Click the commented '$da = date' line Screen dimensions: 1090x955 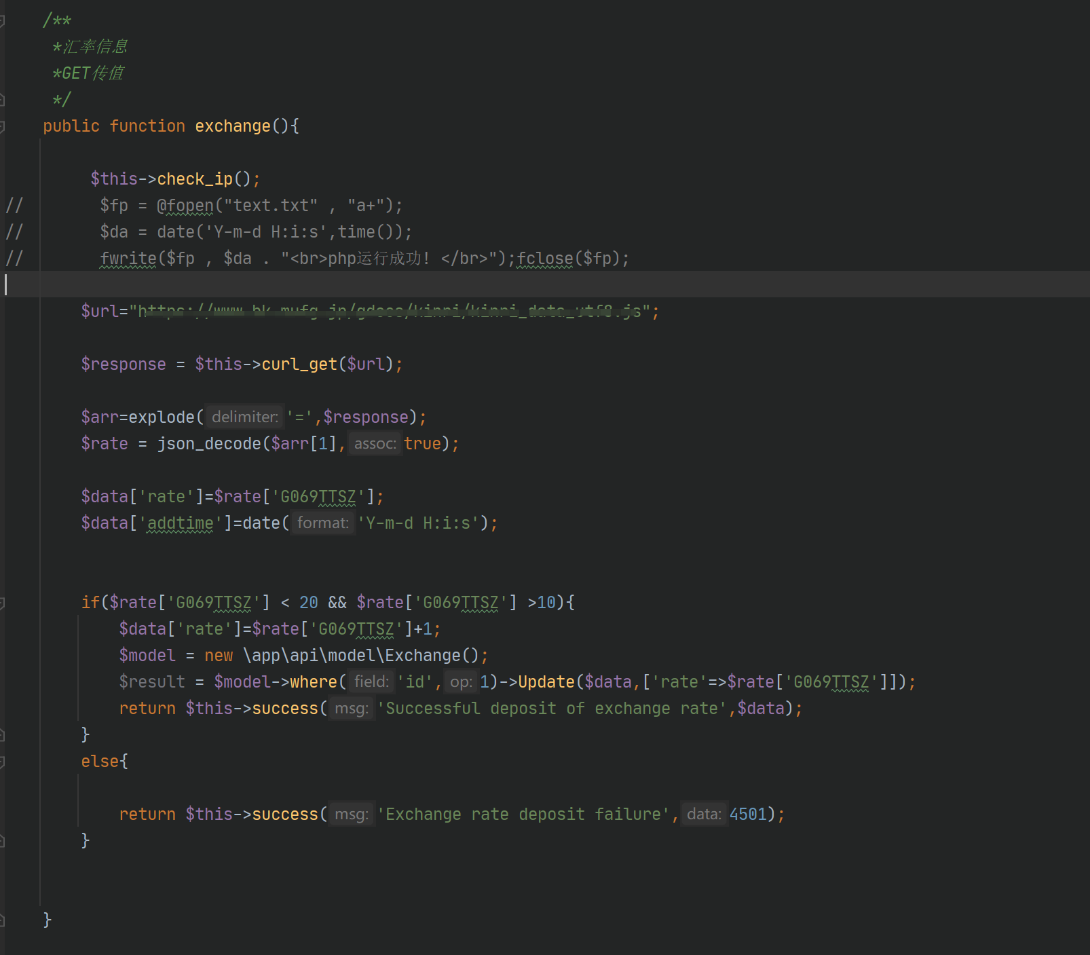[256, 231]
